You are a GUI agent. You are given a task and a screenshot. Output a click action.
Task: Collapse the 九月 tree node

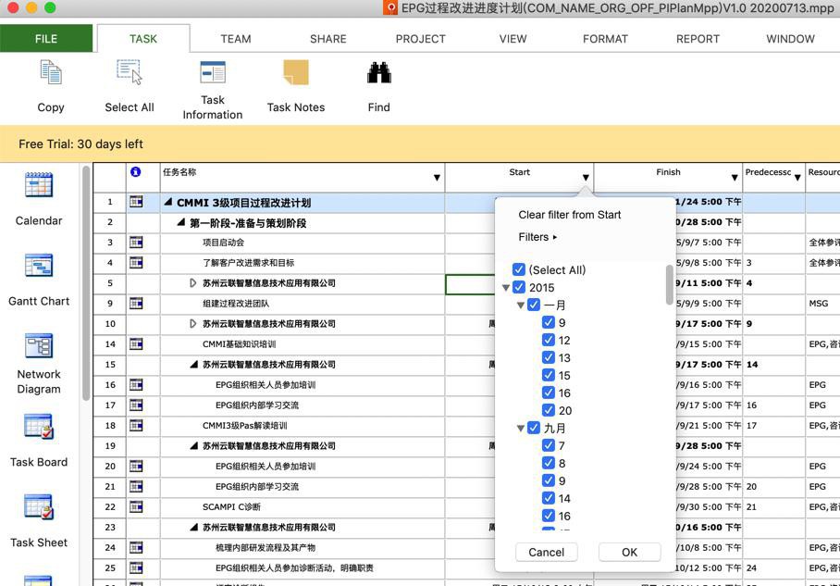(520, 429)
